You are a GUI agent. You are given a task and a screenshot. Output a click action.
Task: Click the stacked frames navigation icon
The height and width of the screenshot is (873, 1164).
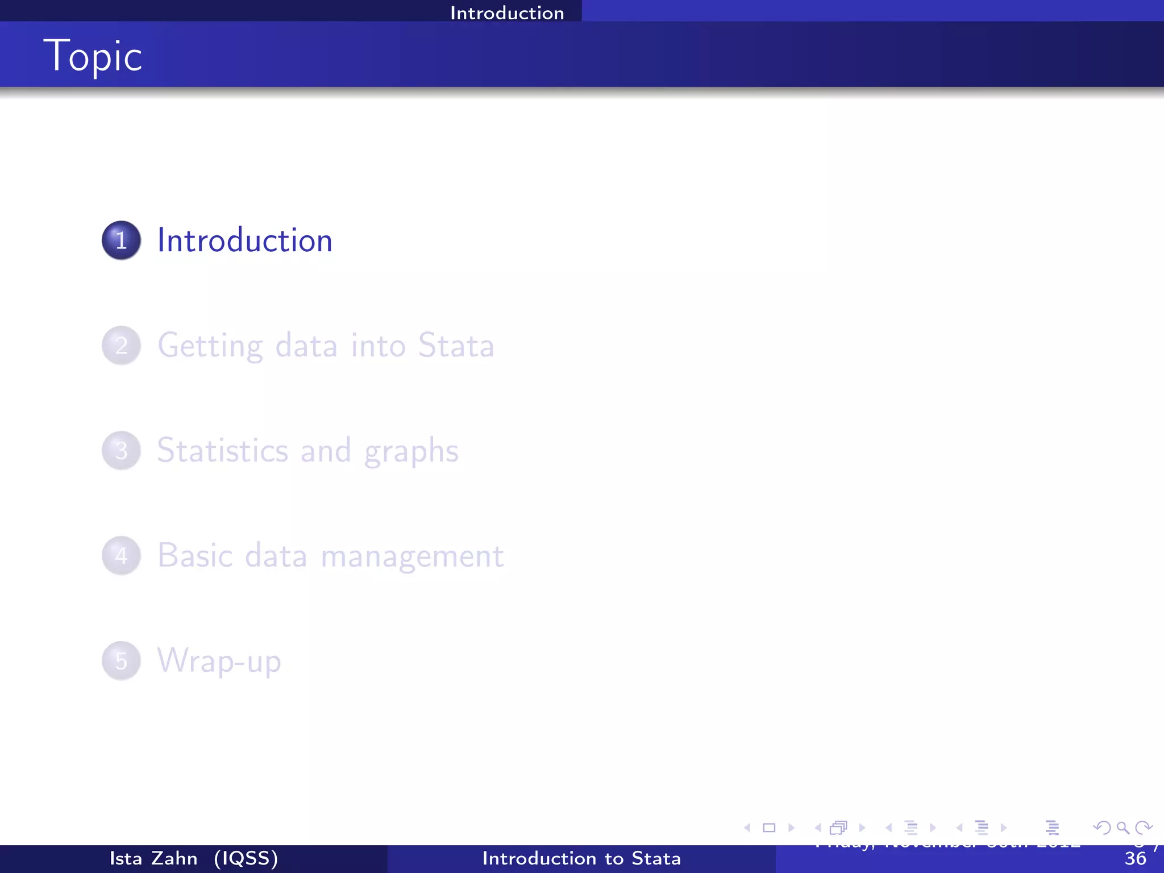click(839, 828)
